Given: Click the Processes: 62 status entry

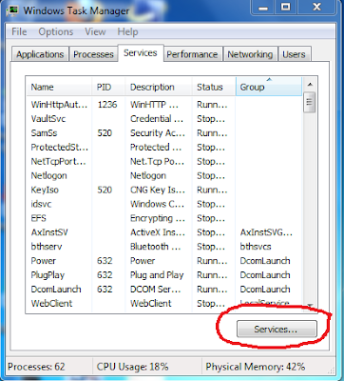Looking at the screenshot, I should click(36, 367).
